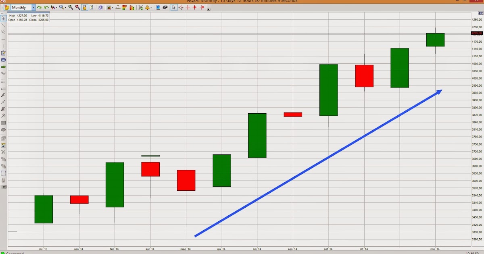
Task: Select the red cross with center dot cursor
Action: click(x=195, y=7)
